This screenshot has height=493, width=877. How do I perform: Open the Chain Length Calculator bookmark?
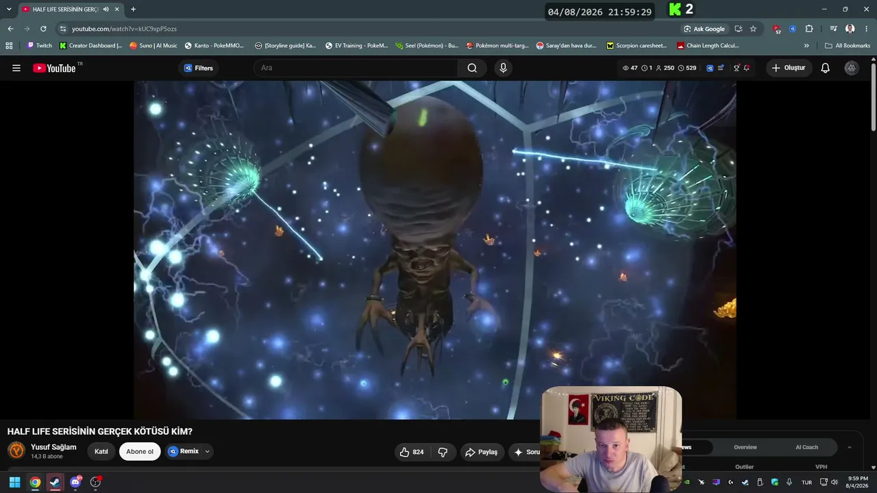pos(708,46)
